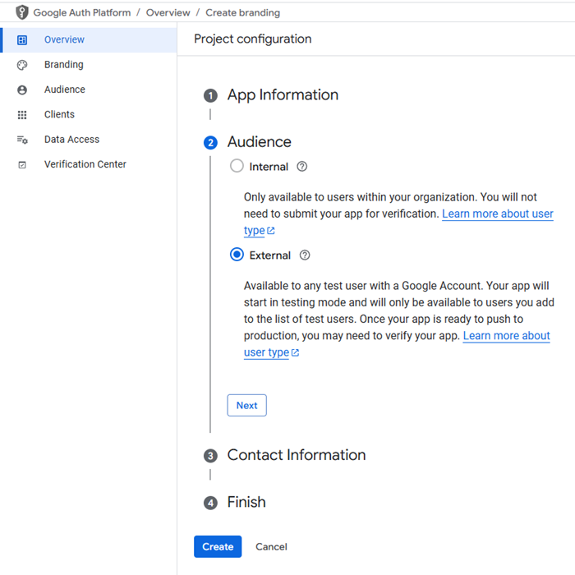The image size is (575, 575).
Task: Expand the Contact Information step
Action: (x=296, y=455)
